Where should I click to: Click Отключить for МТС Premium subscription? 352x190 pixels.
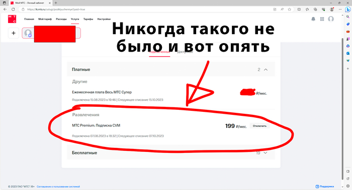point(259,126)
